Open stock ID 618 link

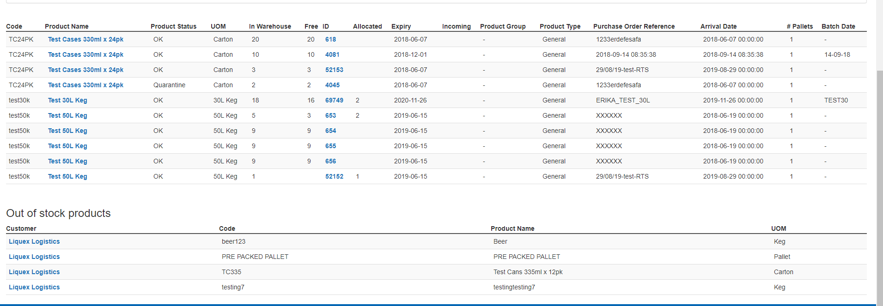(330, 39)
